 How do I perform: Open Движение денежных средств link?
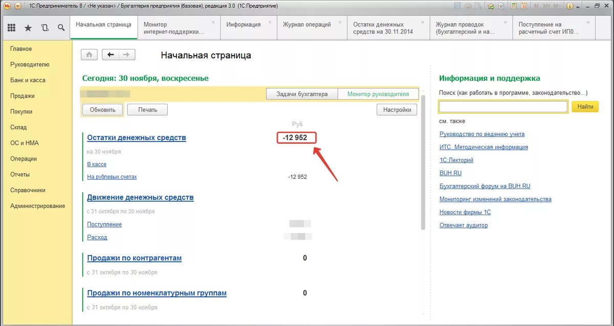[140, 198]
